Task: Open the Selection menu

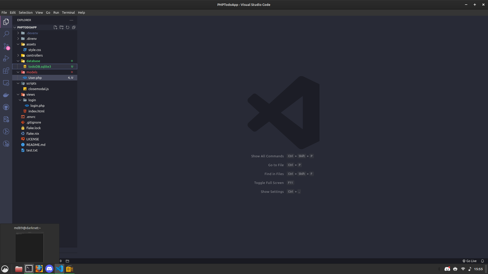Action: (26, 12)
